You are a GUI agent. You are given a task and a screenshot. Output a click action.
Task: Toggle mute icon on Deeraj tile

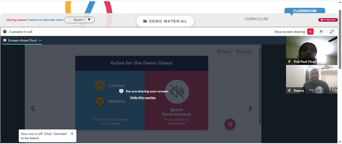[x=289, y=91]
